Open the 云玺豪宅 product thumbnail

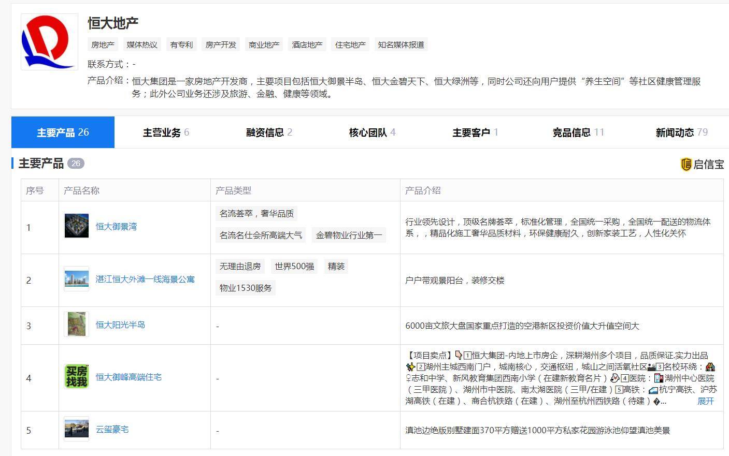click(77, 429)
